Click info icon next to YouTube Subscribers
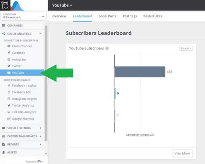This screenshot has width=205, height=164. point(107,48)
